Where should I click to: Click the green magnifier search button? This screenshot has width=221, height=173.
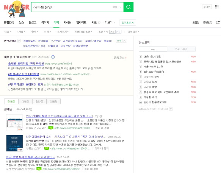129,7
